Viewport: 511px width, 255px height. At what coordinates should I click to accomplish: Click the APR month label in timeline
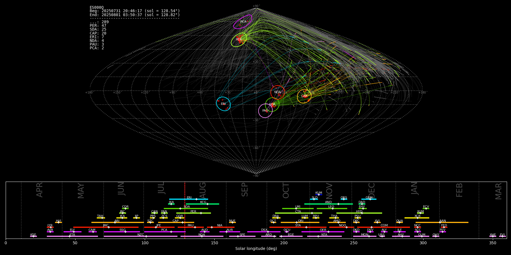click(39, 190)
